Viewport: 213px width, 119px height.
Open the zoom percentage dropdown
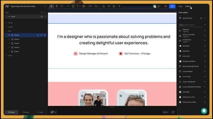point(166,112)
